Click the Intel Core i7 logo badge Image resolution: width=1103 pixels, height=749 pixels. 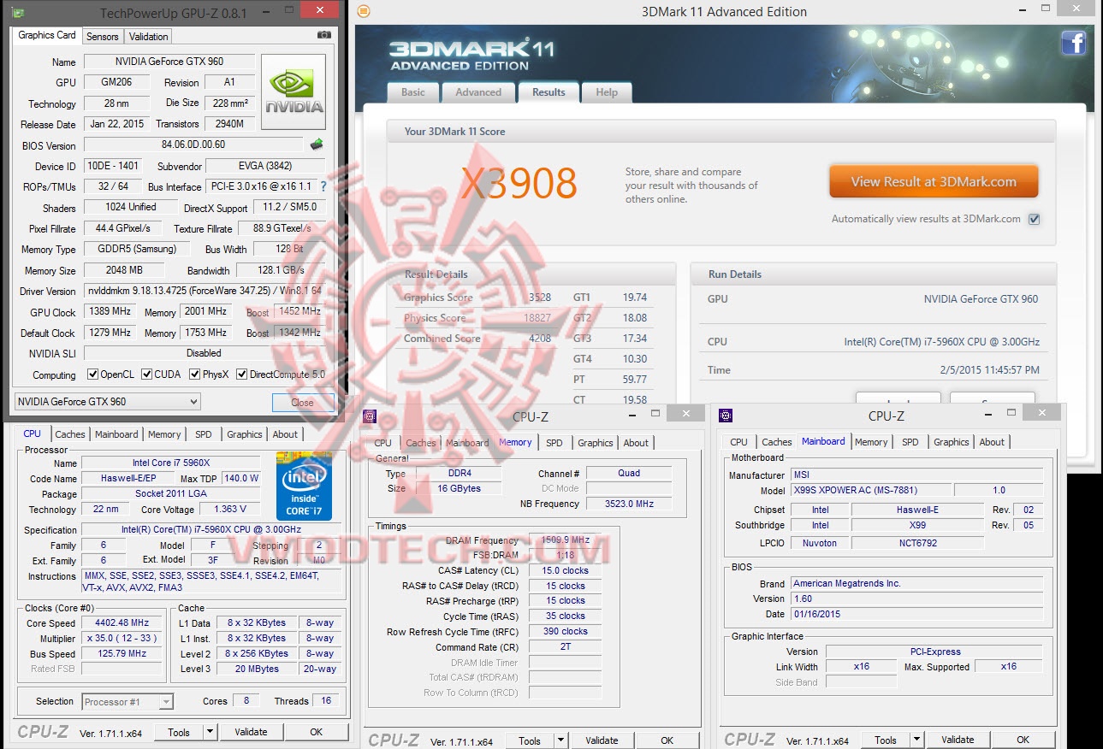coord(304,487)
